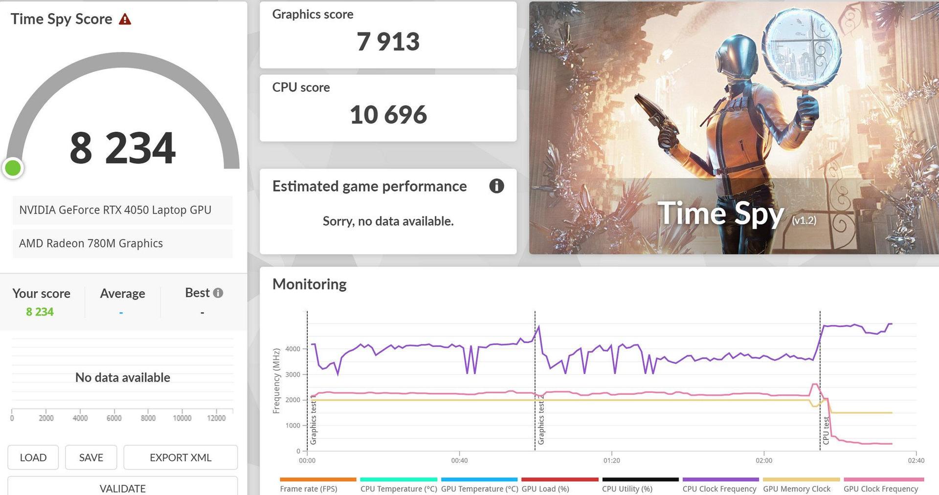Click the 02:00 time label on chart axis
The height and width of the screenshot is (495, 939).
click(x=764, y=460)
